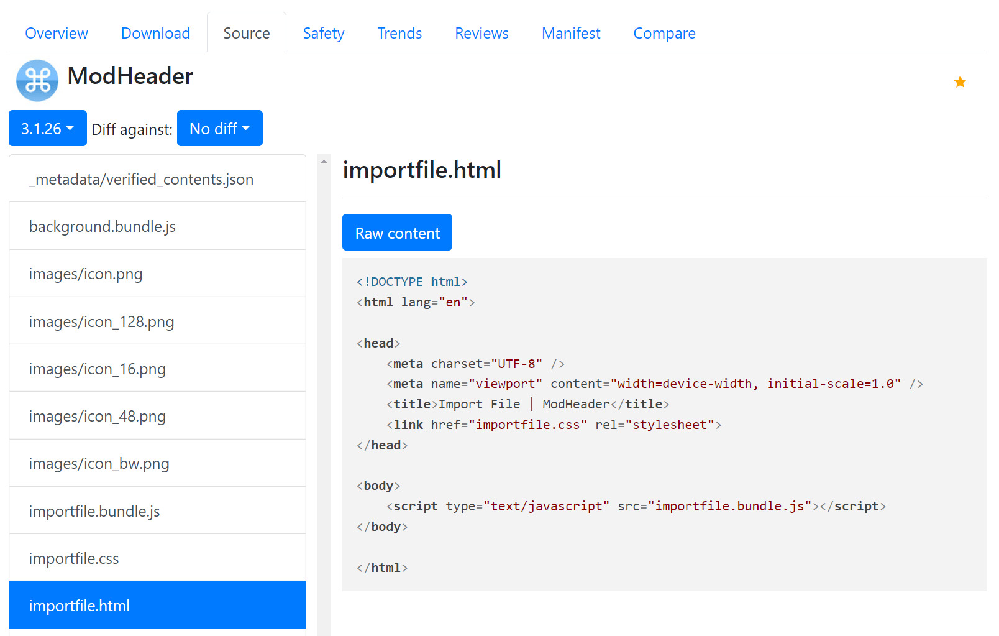
Task: Select images/icon.png file
Action: pos(158,274)
